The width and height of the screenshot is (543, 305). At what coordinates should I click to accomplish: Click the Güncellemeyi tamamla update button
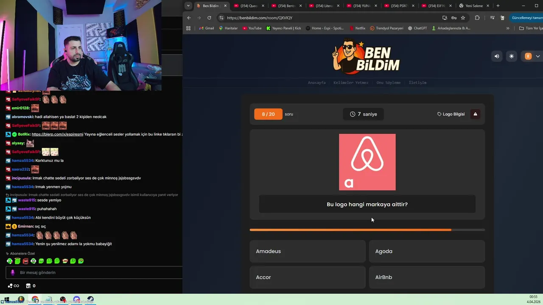(x=526, y=18)
